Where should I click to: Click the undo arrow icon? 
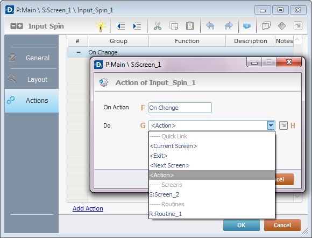[x=210, y=26]
